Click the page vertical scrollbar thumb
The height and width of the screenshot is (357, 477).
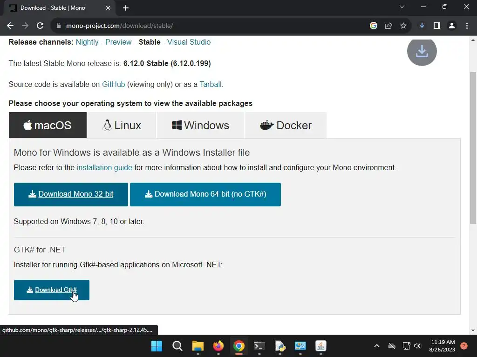coord(473,148)
